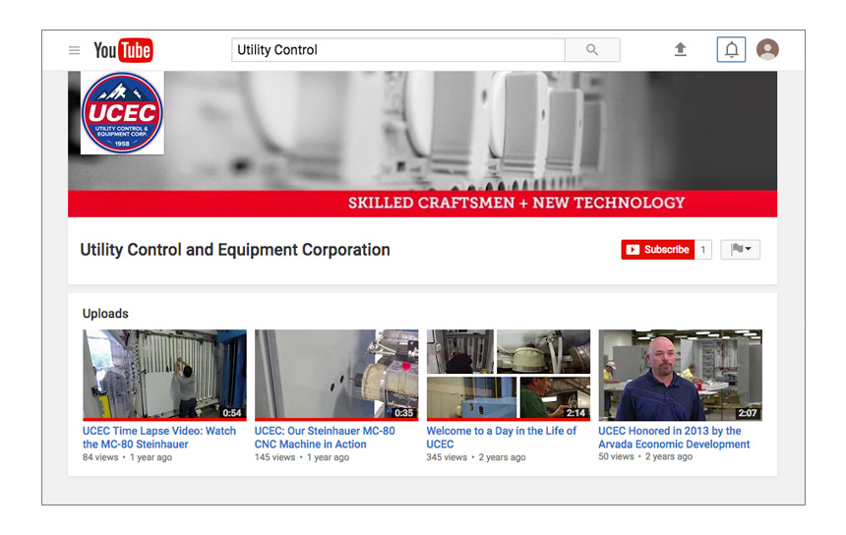The image size is (846, 535).
Task: Open the hamburger guide menu
Action: coord(74,50)
